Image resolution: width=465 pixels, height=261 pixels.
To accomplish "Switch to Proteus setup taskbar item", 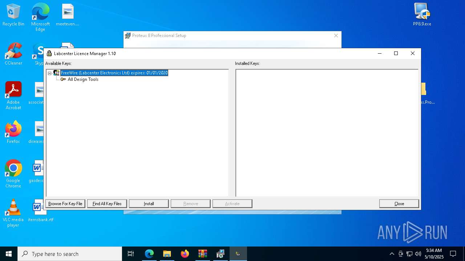I will coord(221,254).
